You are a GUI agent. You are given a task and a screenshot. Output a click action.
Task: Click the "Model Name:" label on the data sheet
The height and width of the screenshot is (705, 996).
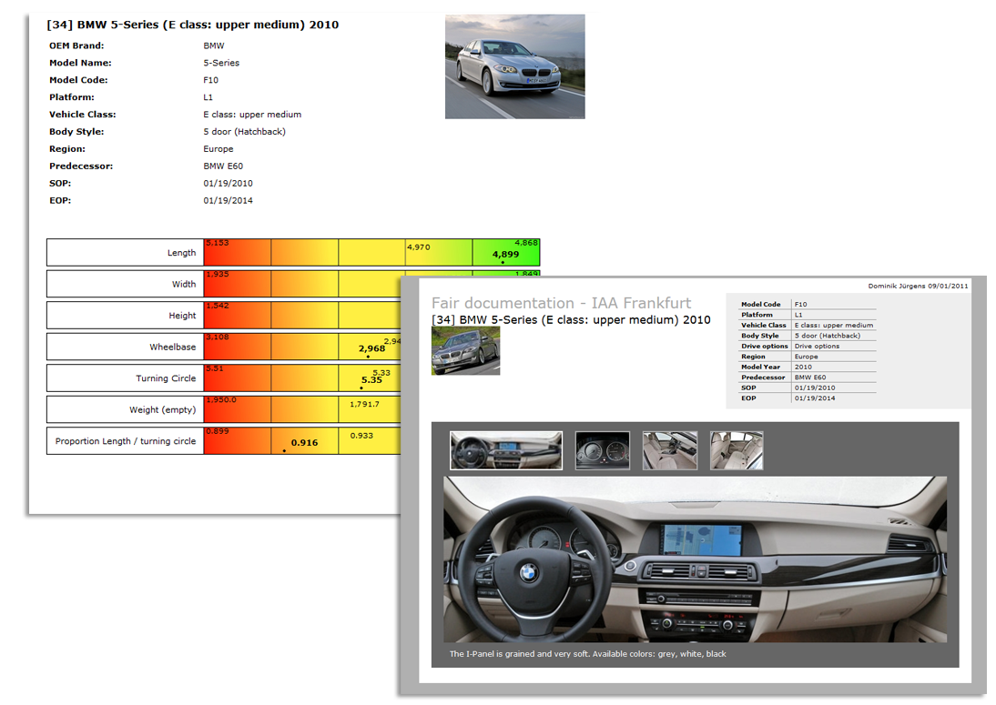coord(81,63)
